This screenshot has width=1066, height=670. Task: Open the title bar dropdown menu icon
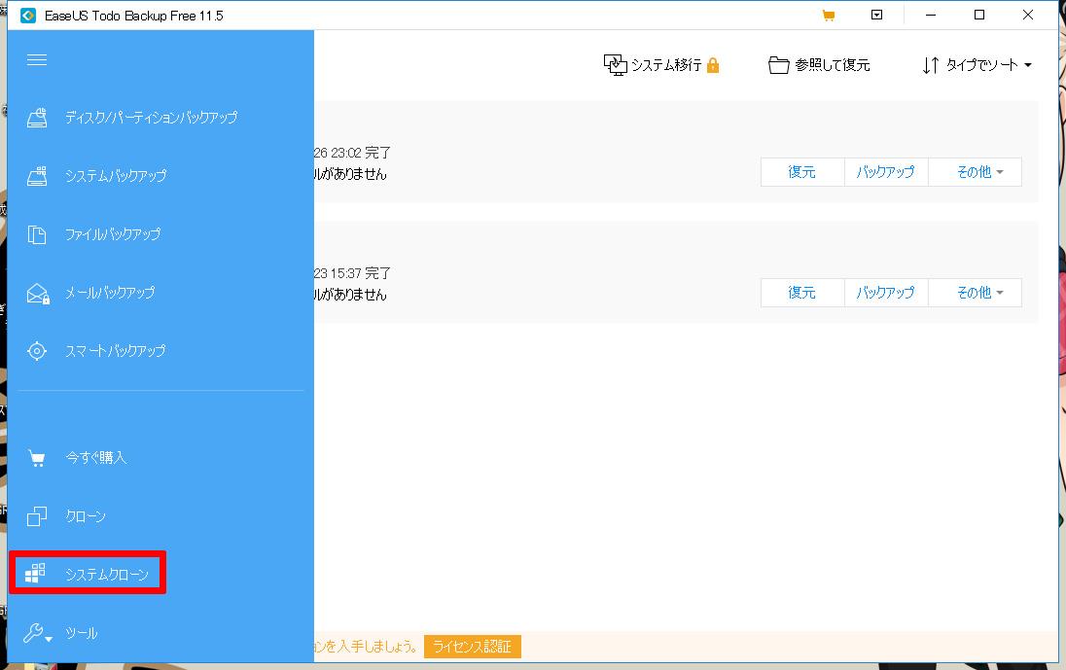click(x=877, y=15)
